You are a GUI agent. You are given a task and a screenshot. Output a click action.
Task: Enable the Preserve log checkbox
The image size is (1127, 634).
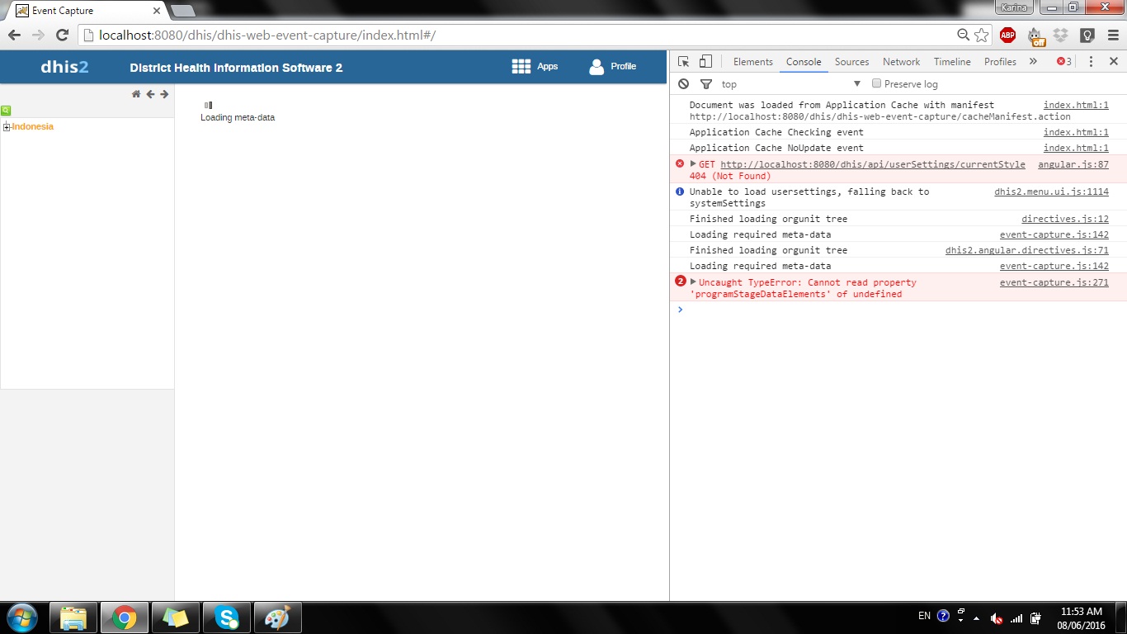[x=877, y=83]
